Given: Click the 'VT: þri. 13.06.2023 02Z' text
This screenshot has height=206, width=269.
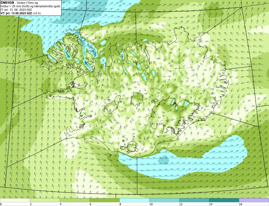Looking at the screenshot, I should (x=16, y=13).
